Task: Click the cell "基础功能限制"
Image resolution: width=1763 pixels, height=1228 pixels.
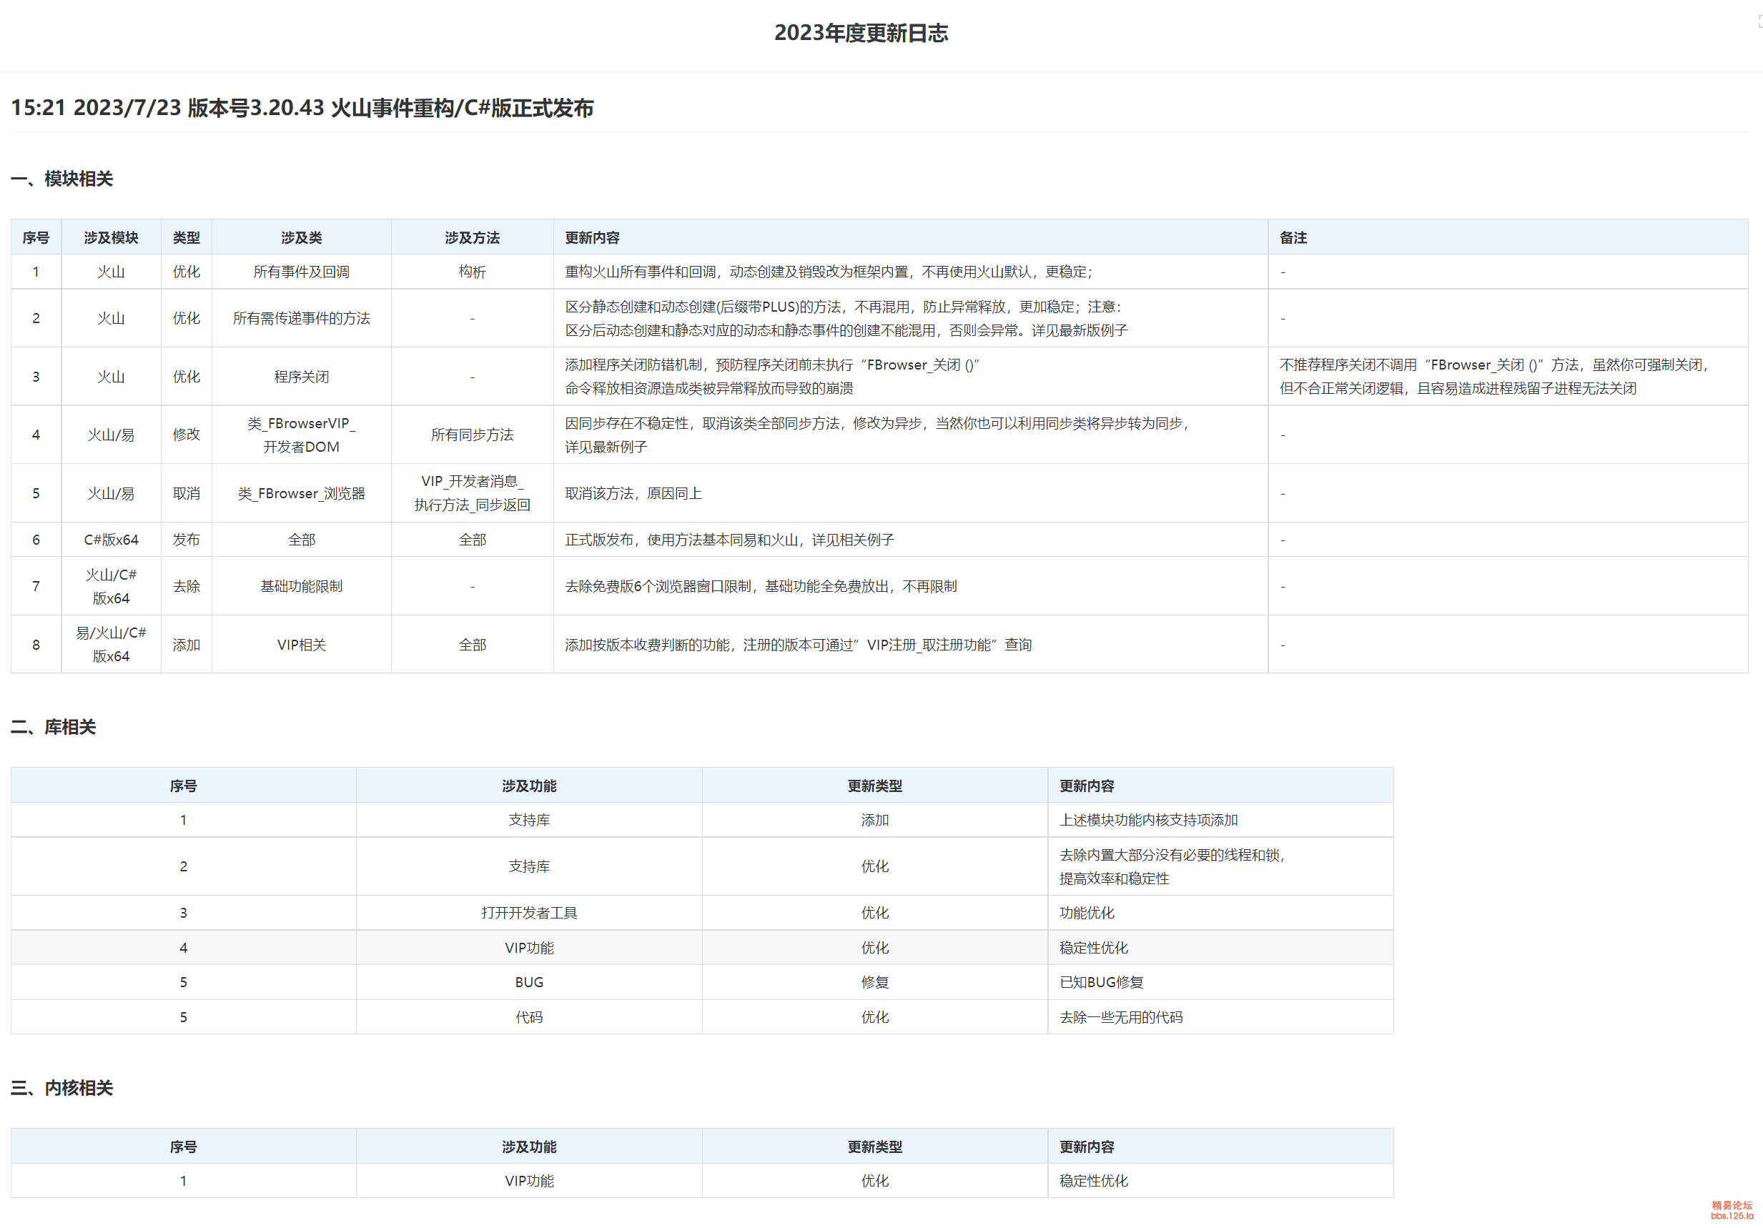Action: pos(302,586)
